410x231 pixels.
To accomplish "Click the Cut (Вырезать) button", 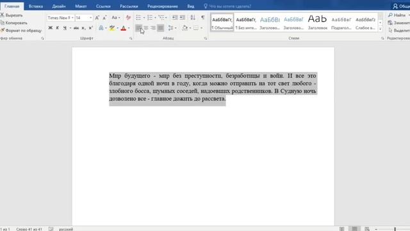I will coord(12,15).
